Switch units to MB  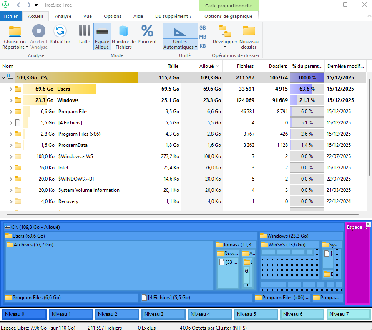(203, 37)
